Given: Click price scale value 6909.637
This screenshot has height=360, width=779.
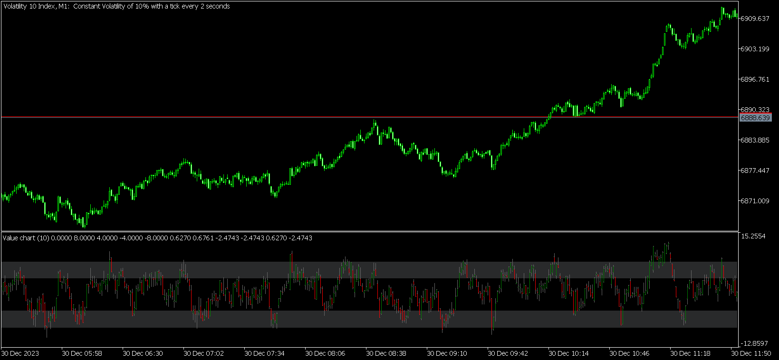Looking at the screenshot, I should click(755, 19).
